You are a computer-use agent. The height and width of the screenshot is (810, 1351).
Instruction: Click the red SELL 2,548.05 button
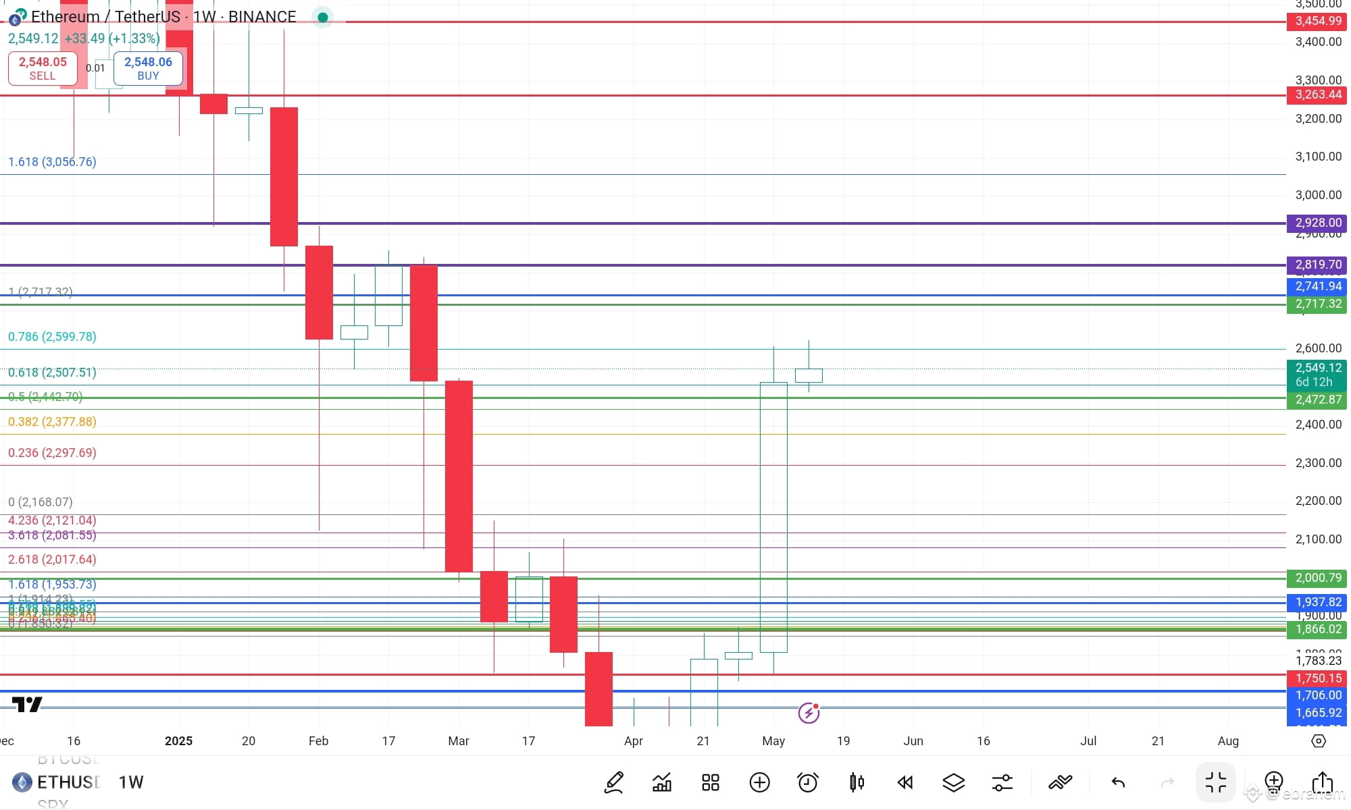43,68
